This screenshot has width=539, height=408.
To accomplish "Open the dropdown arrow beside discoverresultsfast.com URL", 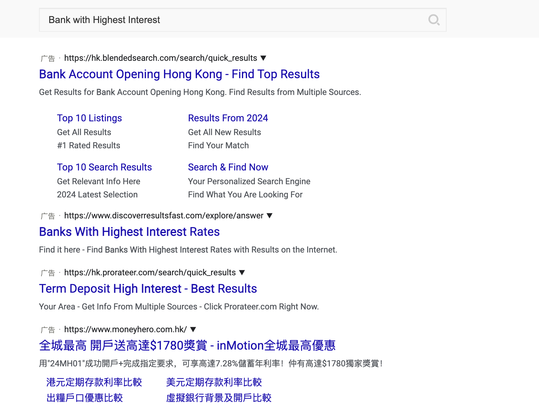I will [x=269, y=215].
